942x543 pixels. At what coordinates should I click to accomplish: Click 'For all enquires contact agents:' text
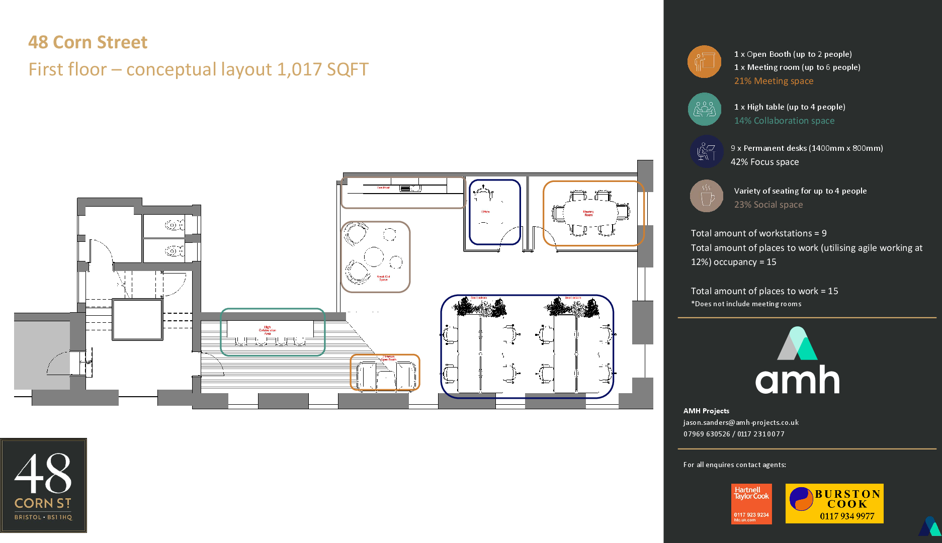[734, 465]
